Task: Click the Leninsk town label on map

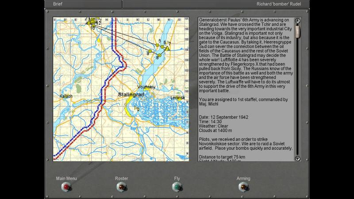Action: 178,98
